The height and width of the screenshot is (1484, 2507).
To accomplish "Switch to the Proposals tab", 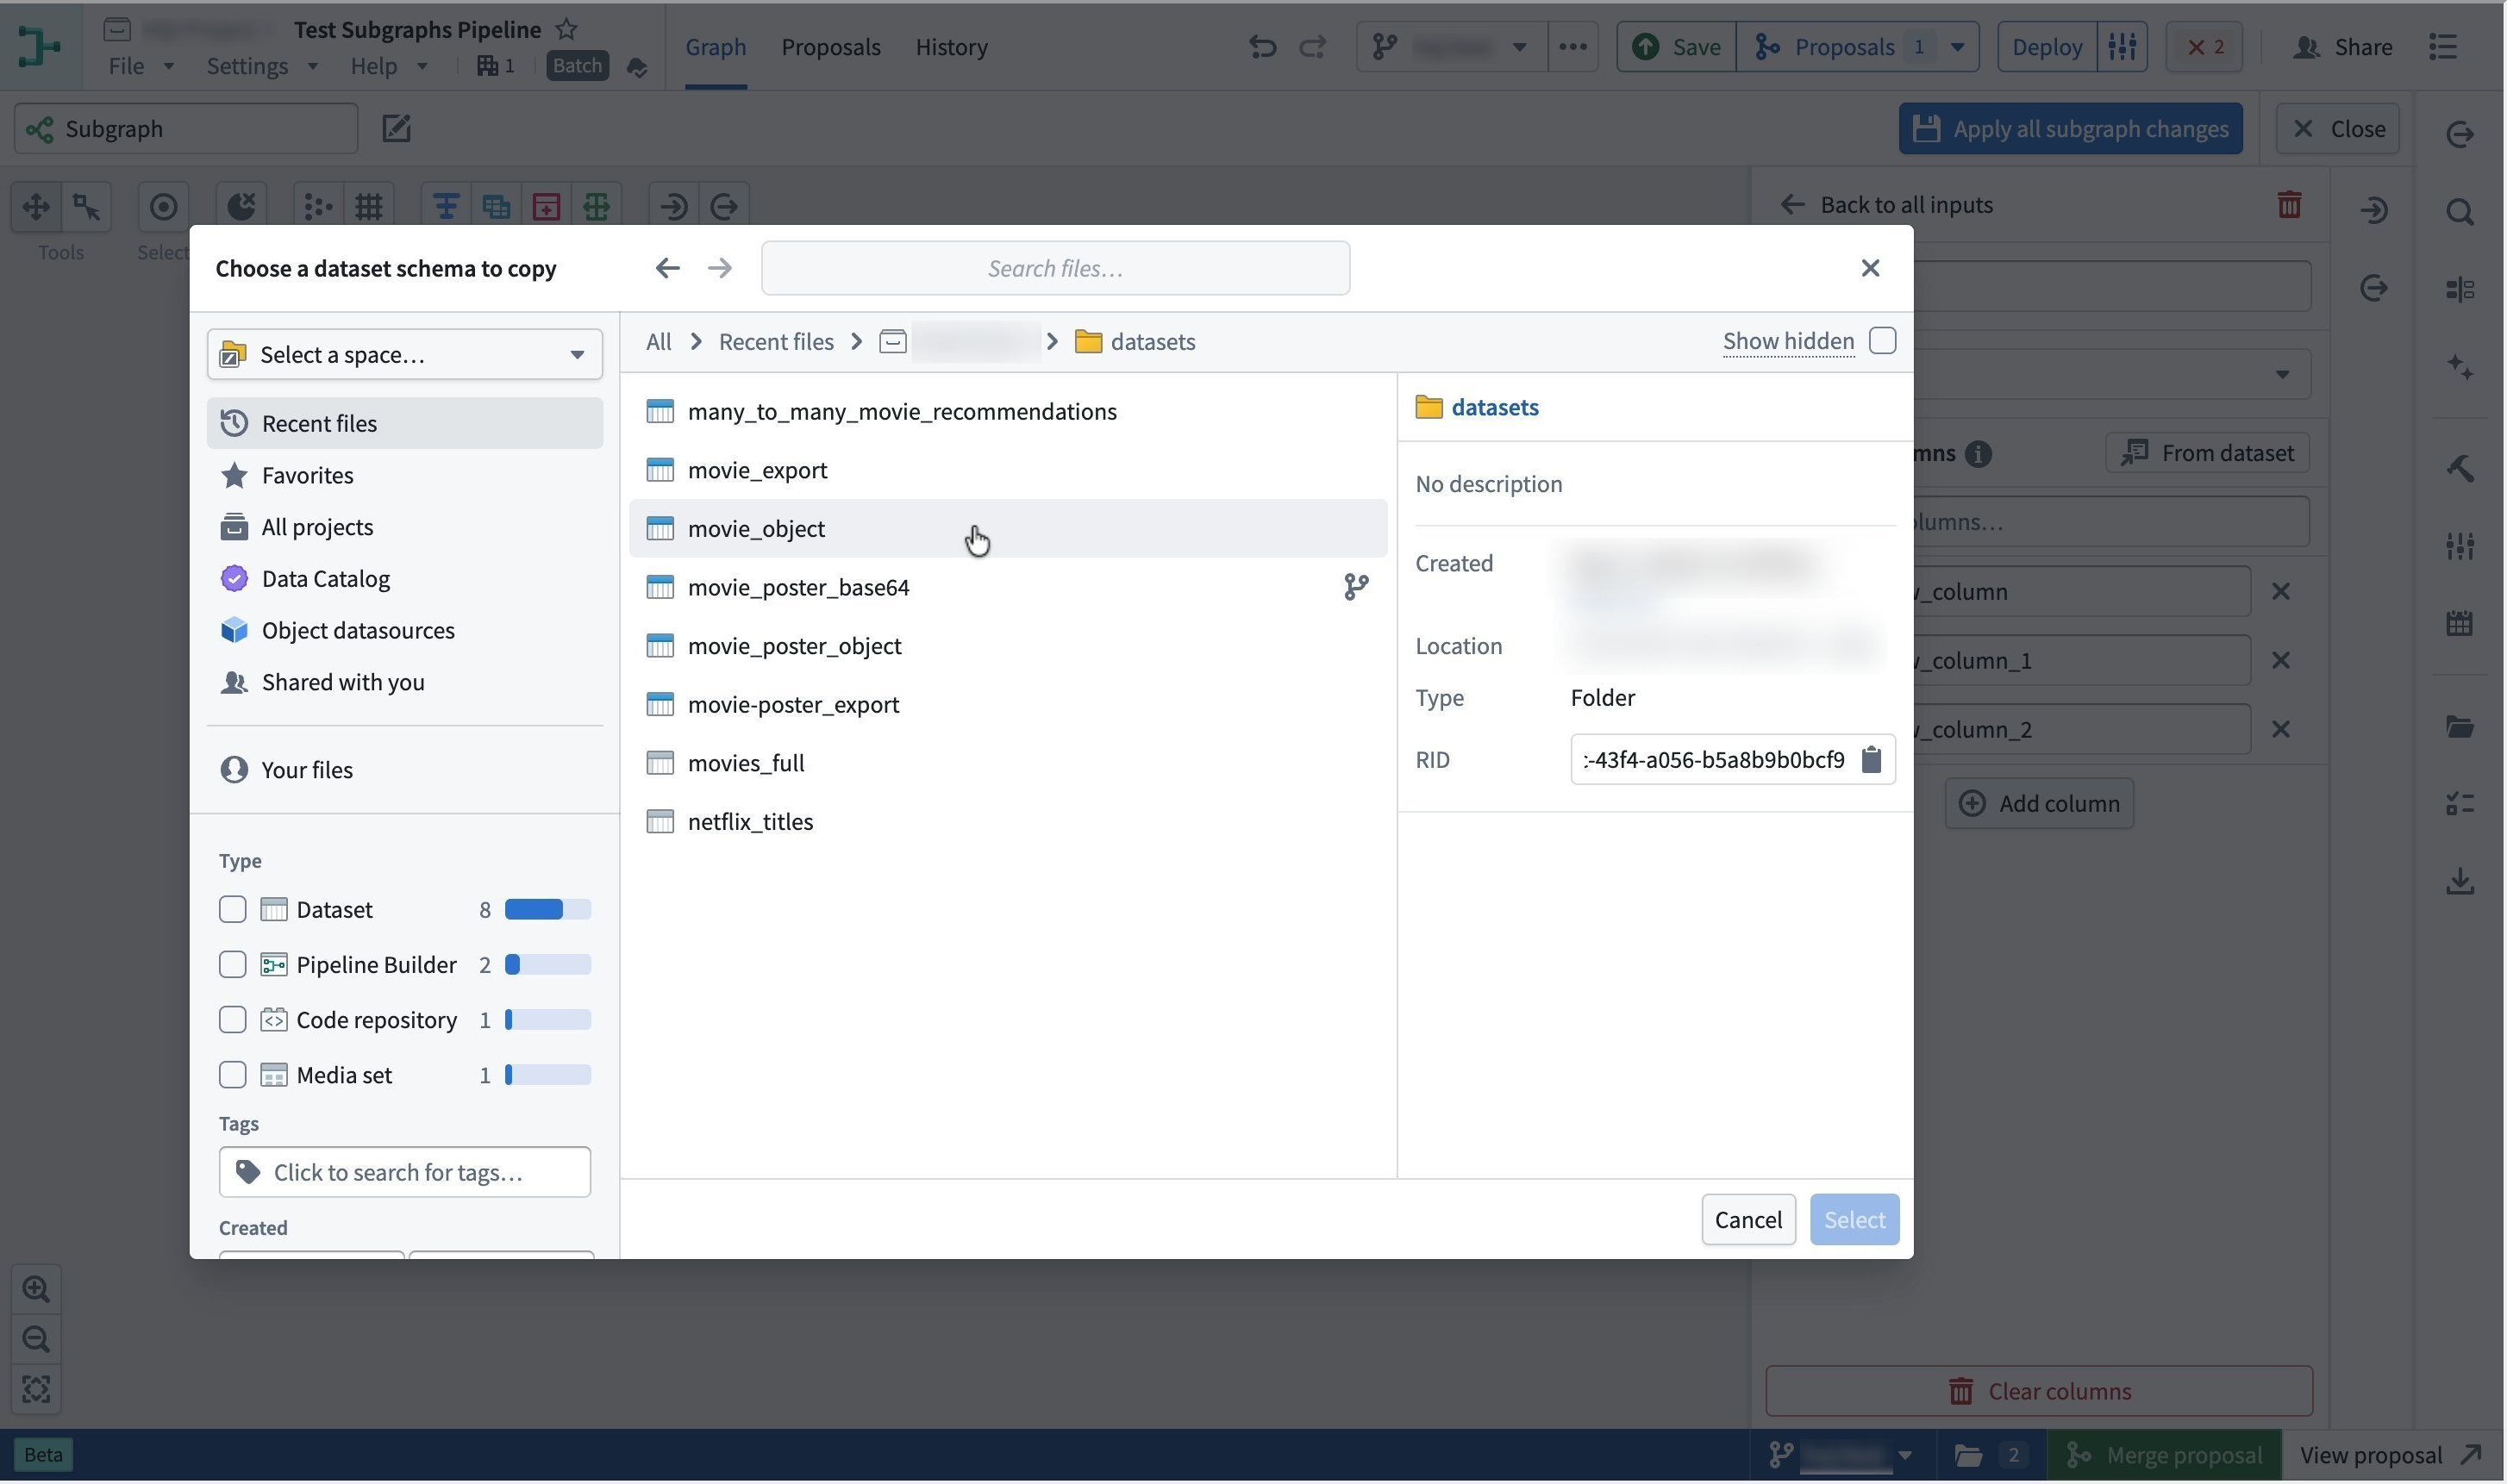I will [x=830, y=47].
